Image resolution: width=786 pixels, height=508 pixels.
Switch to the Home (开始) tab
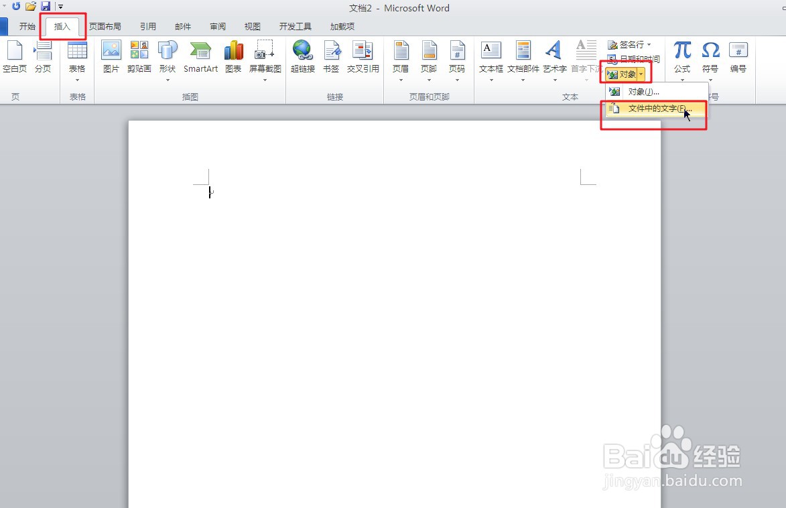(27, 27)
